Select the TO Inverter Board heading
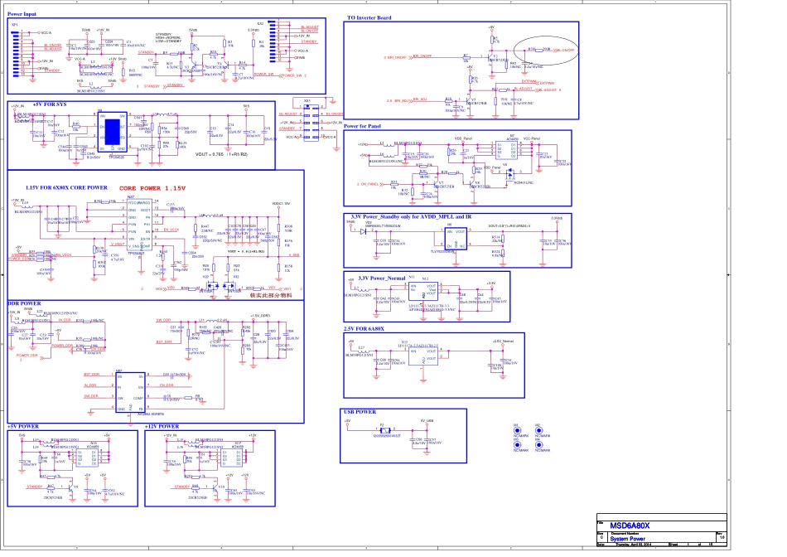 [369, 17]
